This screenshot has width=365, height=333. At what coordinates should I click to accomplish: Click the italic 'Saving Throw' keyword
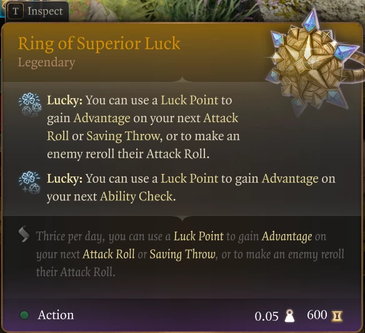click(x=182, y=254)
